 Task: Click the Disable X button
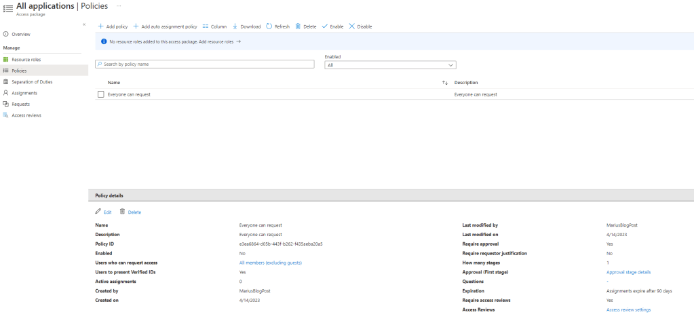pos(352,26)
